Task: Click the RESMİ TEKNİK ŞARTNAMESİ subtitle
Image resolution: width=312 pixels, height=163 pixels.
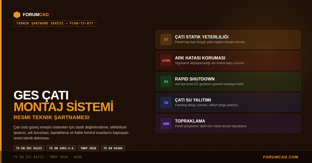Action: coord(51,117)
